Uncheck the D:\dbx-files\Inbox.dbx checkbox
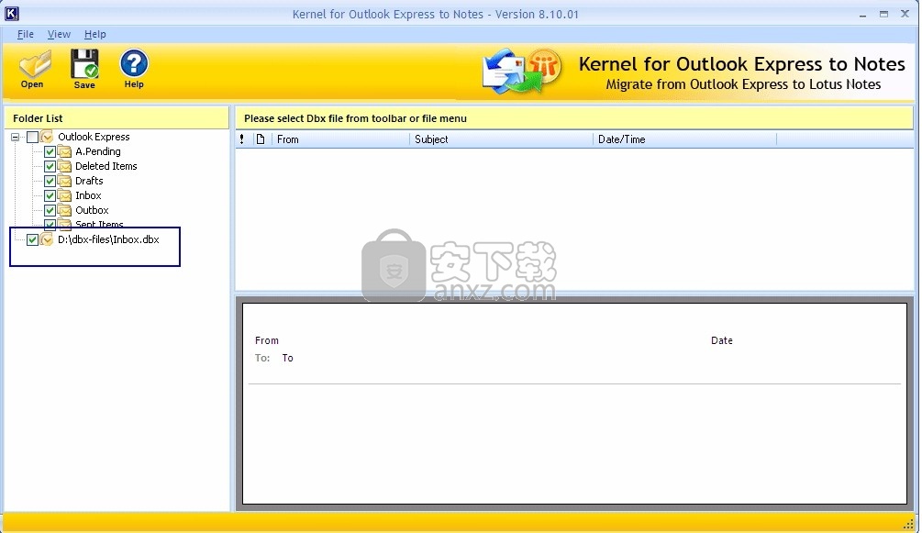The height and width of the screenshot is (533, 922). (33, 240)
